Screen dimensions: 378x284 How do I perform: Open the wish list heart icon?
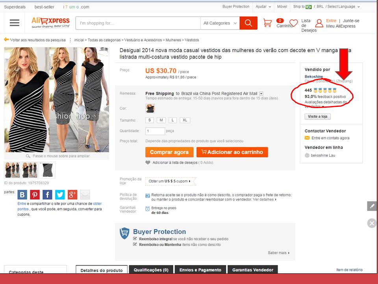coord(293,23)
